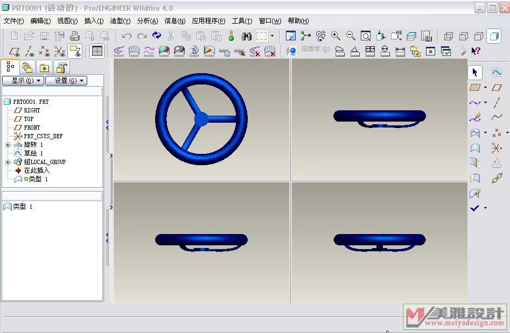Click the Create Curve tool
The image size is (510, 333).
[x=475, y=102]
